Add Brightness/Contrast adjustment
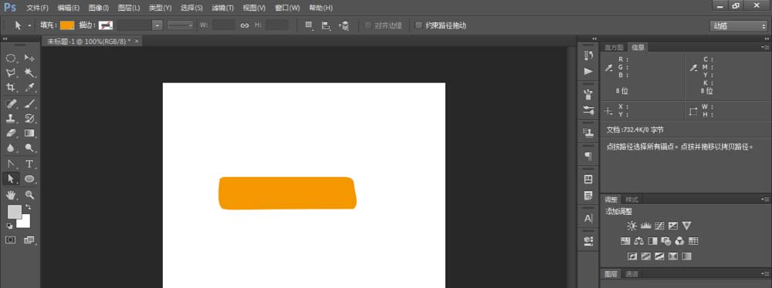This screenshot has width=772, height=288. click(631, 226)
